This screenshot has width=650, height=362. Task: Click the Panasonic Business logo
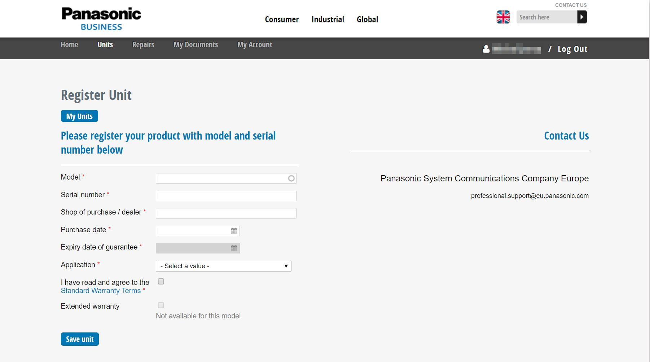pyautogui.click(x=101, y=19)
